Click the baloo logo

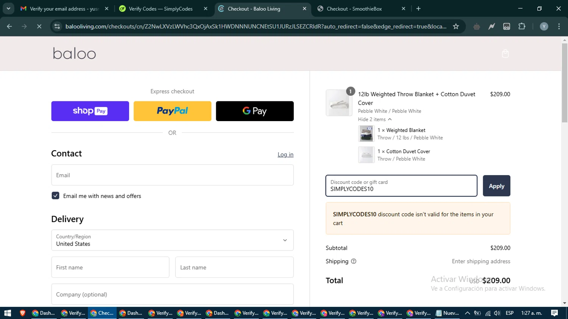pyautogui.click(x=74, y=53)
